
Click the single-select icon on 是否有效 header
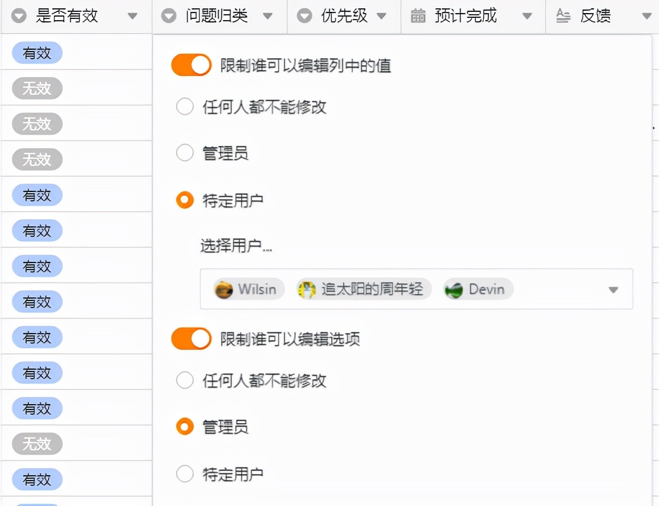click(18, 16)
